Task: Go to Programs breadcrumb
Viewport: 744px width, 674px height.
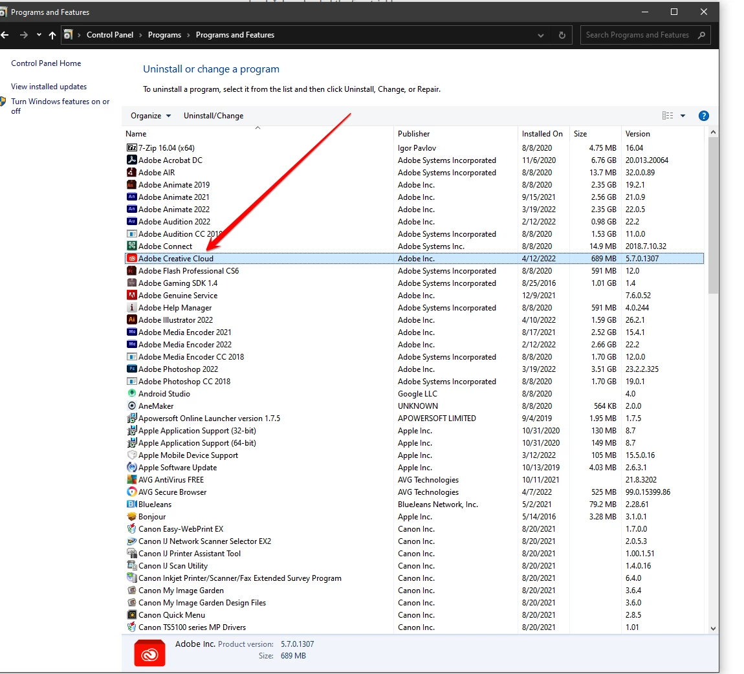Action: point(164,35)
